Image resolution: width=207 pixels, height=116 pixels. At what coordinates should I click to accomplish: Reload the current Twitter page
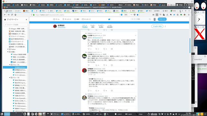(12, 15)
